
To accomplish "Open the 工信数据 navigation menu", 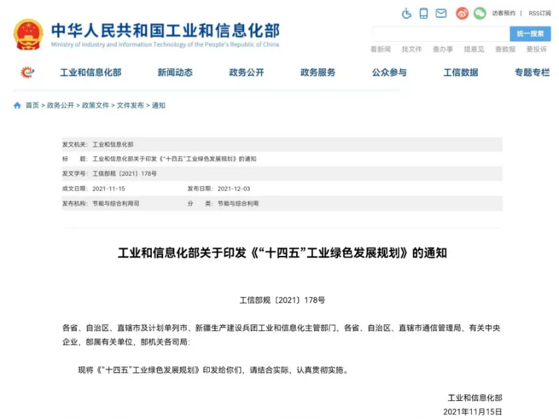I will coord(460,73).
